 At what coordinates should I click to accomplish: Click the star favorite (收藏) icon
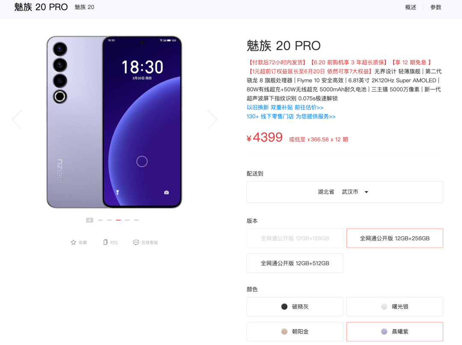[x=74, y=242]
